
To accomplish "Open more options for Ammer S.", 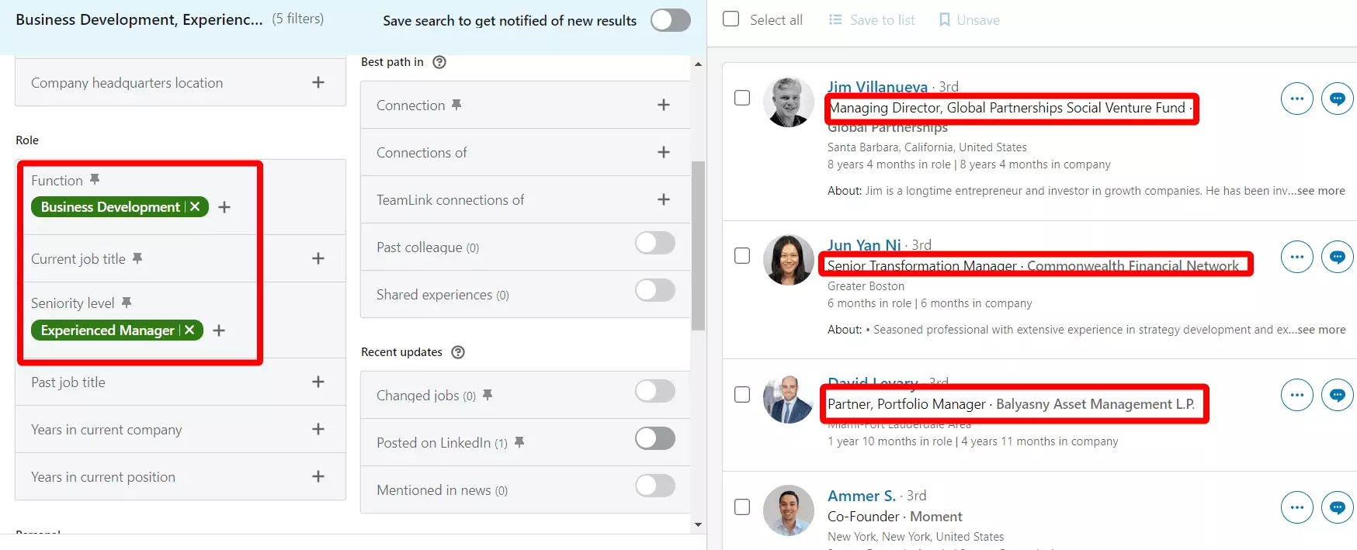I will [x=1296, y=507].
